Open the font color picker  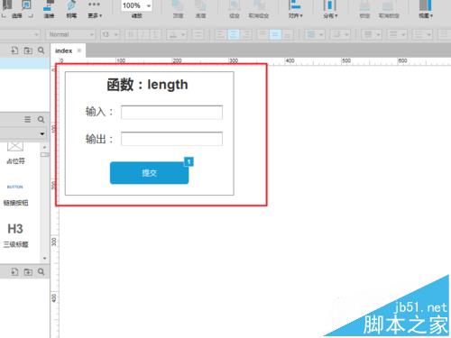tap(177, 34)
